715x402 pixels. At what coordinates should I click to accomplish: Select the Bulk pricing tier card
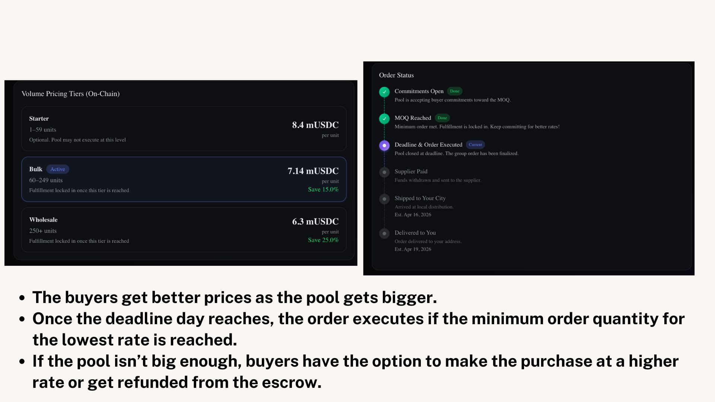[184, 179]
